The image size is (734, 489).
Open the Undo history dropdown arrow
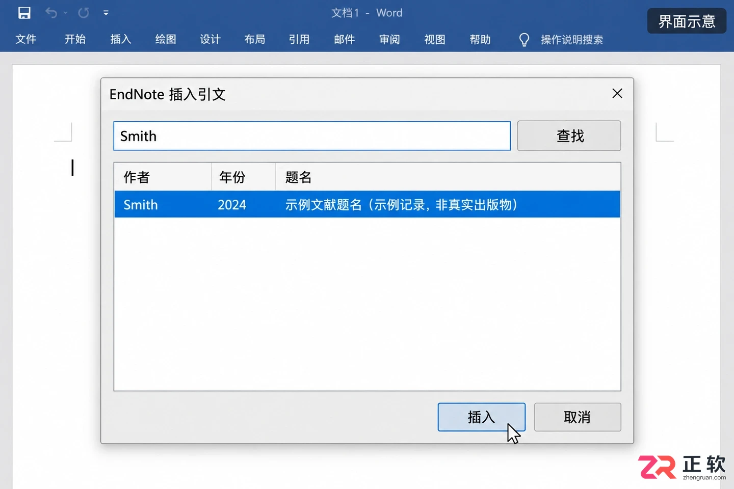[x=66, y=13]
